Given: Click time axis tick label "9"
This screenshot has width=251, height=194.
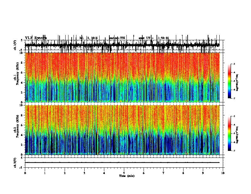Looking at the screenshot, I should pos(203,173).
